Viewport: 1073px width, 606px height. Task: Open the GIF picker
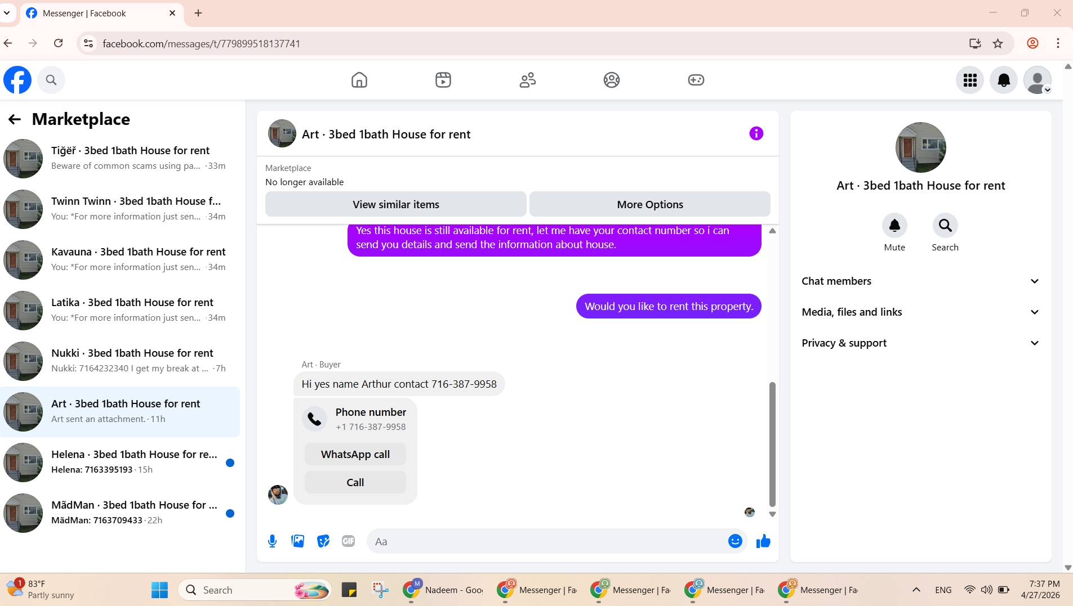point(349,541)
